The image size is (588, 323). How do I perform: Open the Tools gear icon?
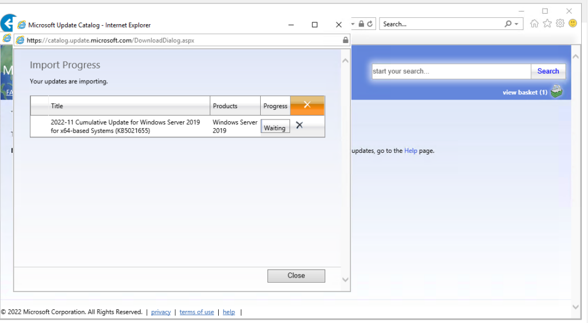click(560, 24)
